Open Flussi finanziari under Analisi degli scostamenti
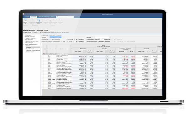This screenshot has width=188, height=114. [30, 49]
